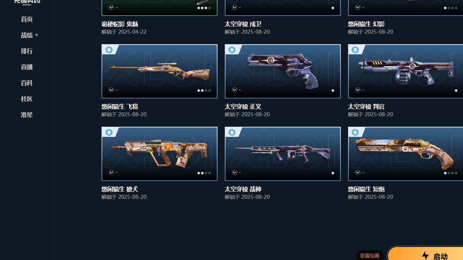Click level diamonds on 悠闲猫生 獠犬 card

coord(204,173)
